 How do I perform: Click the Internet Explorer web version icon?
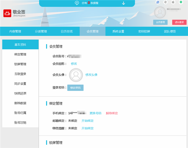[x=158, y=2]
